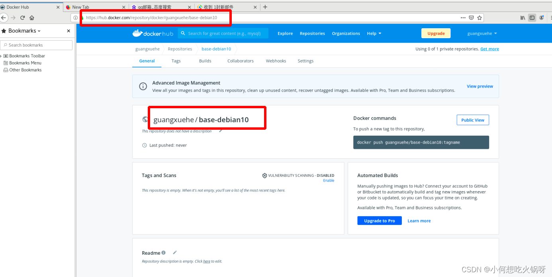Click the search magnifier icon in Docker Hub
Viewport: 552px width, 277px height.
[x=183, y=33]
